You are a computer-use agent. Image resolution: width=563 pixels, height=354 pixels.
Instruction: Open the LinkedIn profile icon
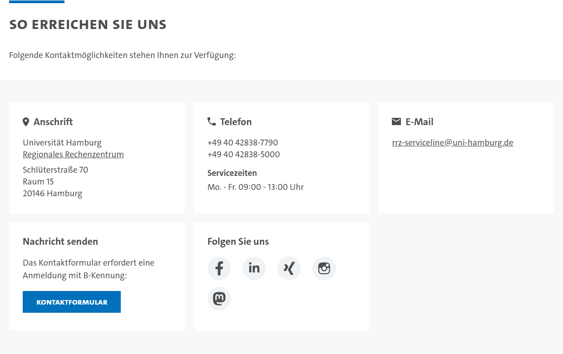pyautogui.click(x=254, y=268)
